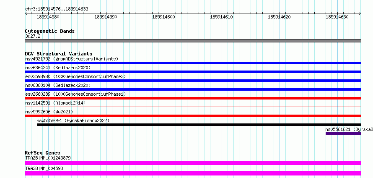The height and width of the screenshot is (178, 373).
Task: Click ruler position 185914620
Action: pyautogui.click(x=279, y=17)
